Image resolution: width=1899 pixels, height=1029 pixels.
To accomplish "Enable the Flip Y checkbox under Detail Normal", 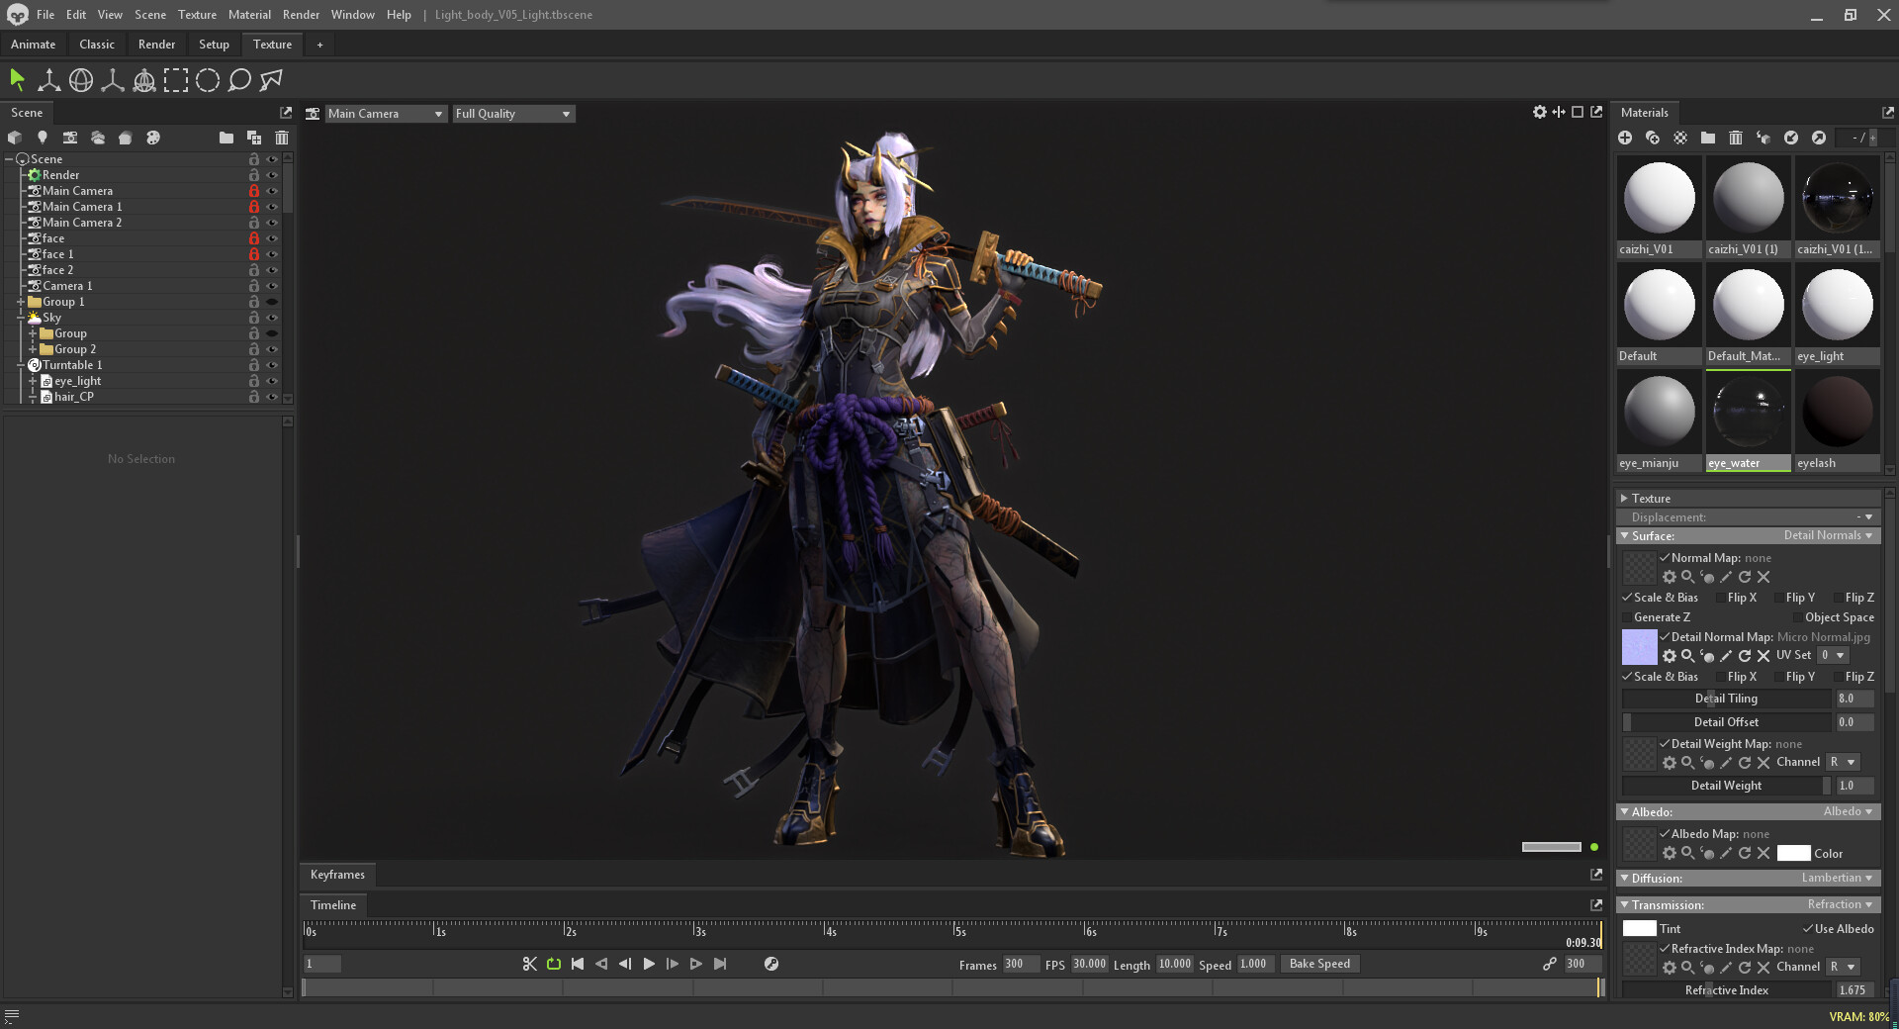I will coord(1780,677).
